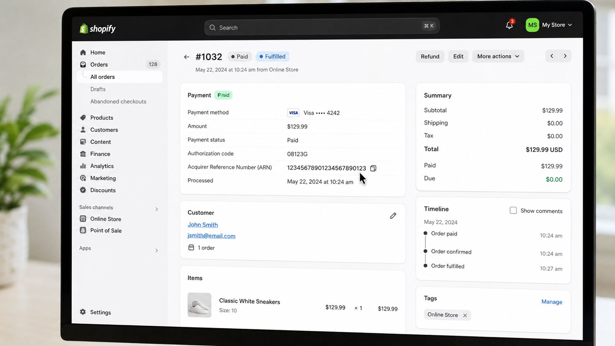Click the search magnifier icon
This screenshot has height=346, width=615.
pos(212,28)
